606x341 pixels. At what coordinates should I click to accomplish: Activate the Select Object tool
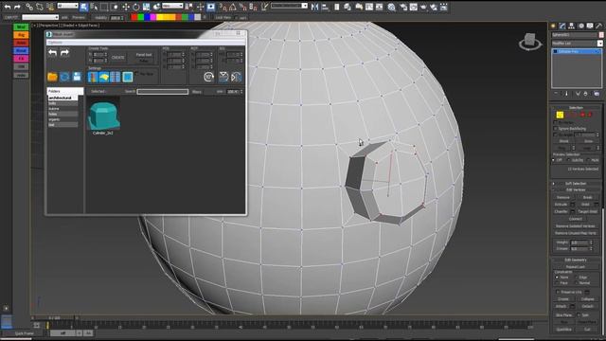(x=84, y=7)
